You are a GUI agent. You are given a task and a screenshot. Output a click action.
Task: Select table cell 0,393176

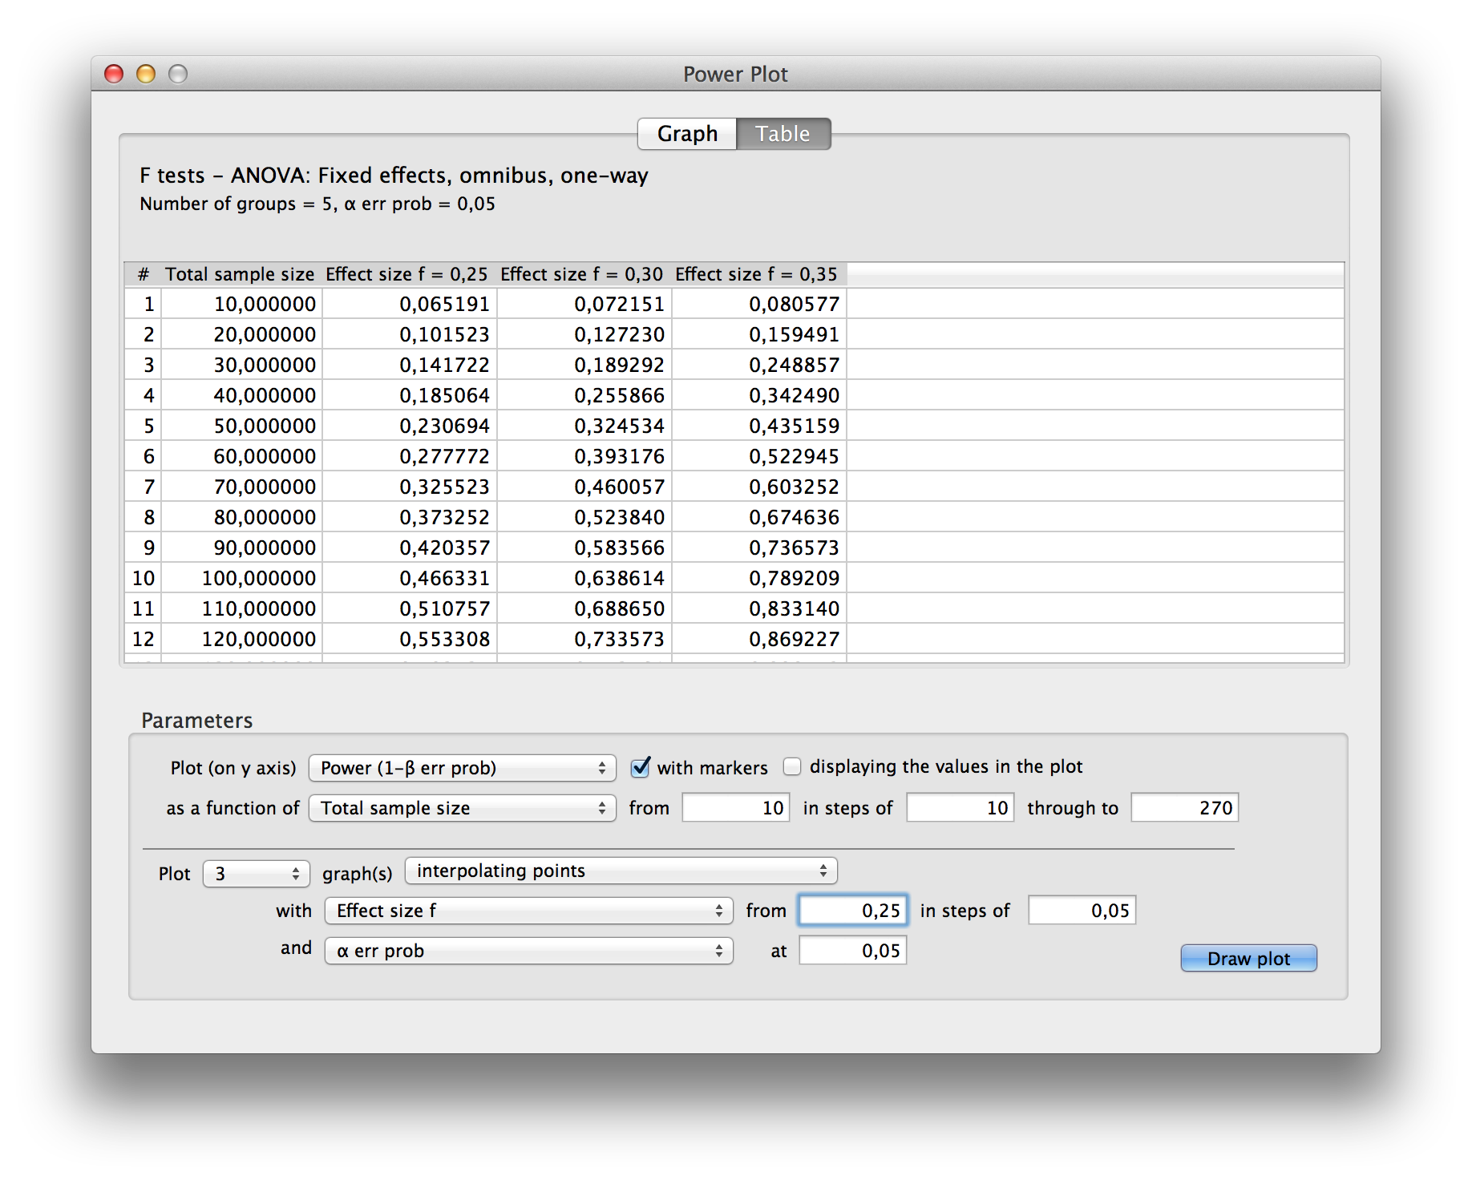[x=584, y=456]
